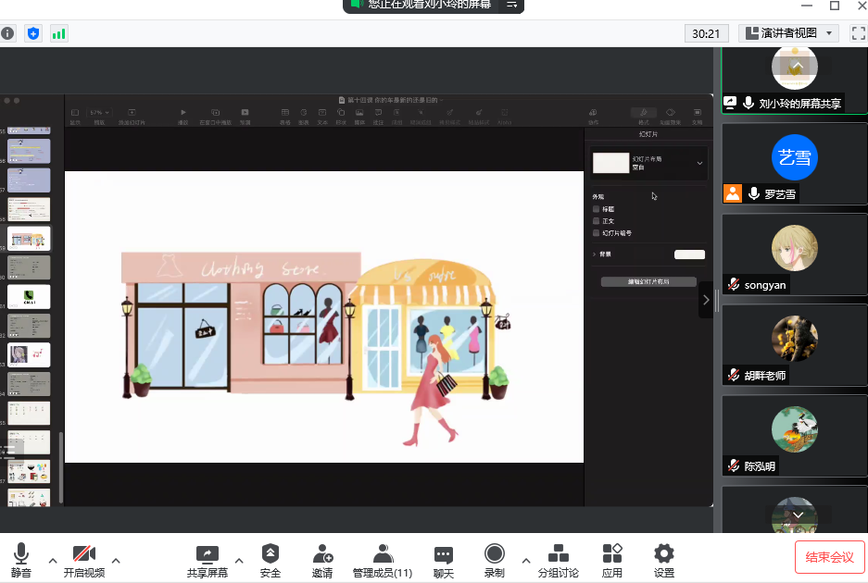
Task: Click the 结束会议 end meeting button
Action: tap(829, 557)
